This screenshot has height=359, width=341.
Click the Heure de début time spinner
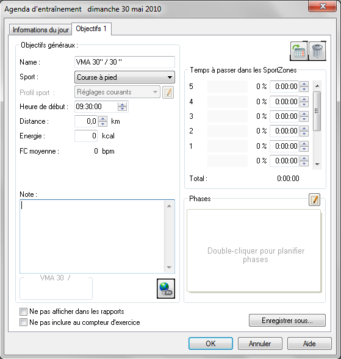pos(122,107)
